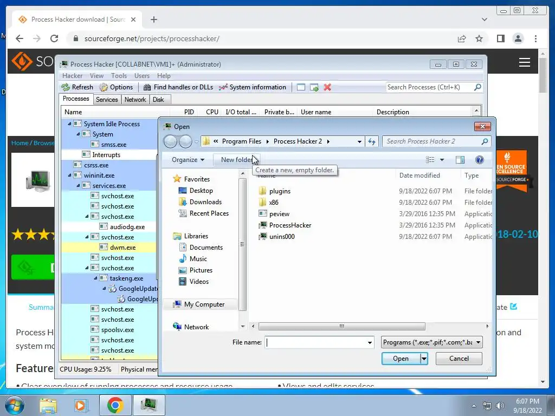The image size is (555, 416).
Task: Click the horizontal scrollbar in file list
Action: (341, 326)
